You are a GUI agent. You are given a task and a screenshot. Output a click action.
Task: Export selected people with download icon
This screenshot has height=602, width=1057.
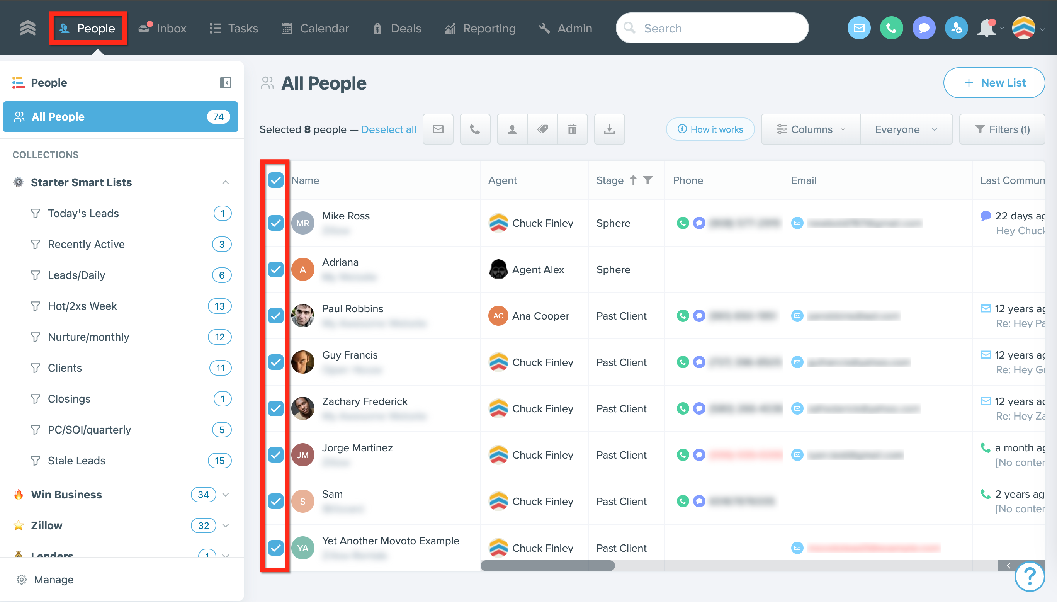609,129
